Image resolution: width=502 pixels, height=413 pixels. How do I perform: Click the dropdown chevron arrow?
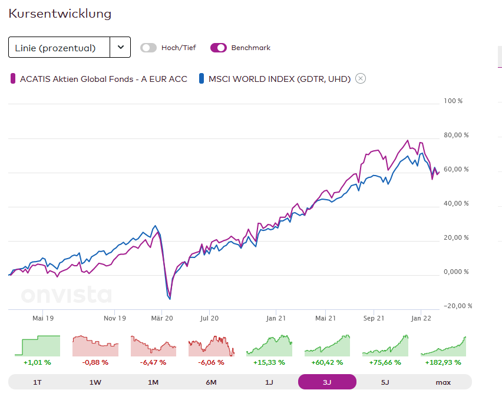pos(120,48)
